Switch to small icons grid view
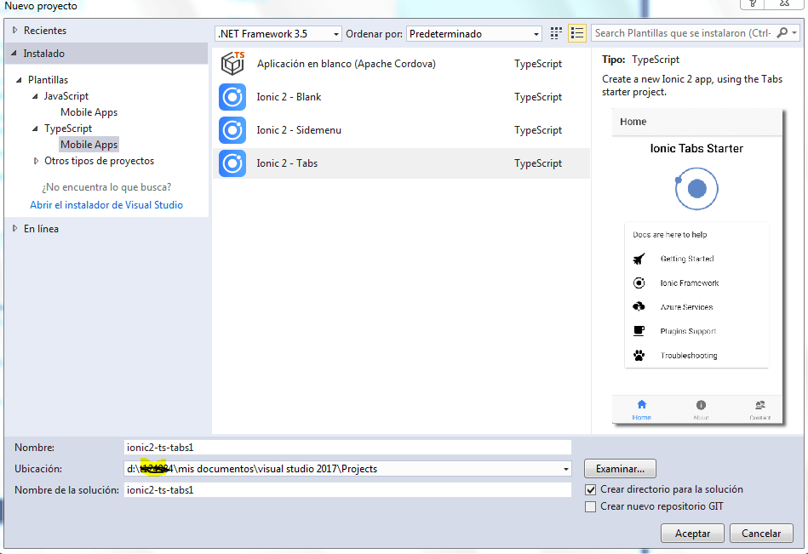 (556, 33)
